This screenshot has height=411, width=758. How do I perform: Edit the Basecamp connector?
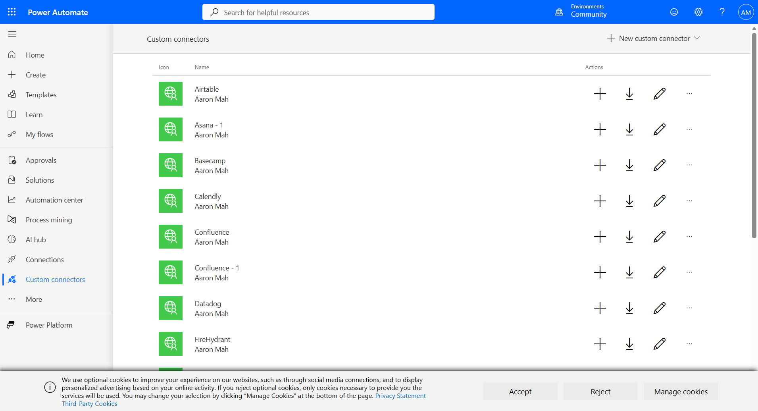(660, 165)
